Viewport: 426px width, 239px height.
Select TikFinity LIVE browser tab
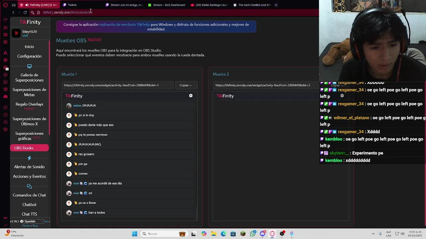tap(38, 5)
